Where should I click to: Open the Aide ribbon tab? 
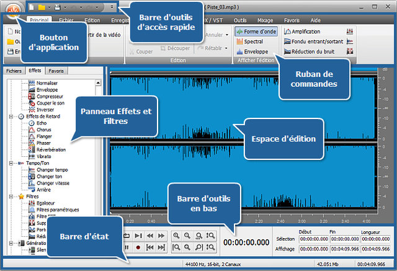[316, 20]
